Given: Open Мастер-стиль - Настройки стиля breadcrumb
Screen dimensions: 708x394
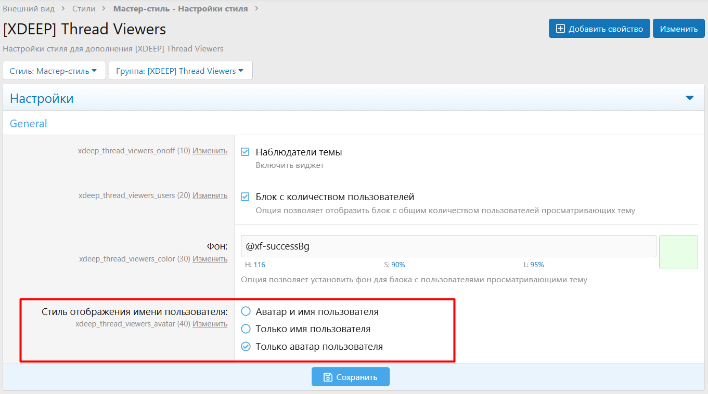Looking at the screenshot, I should 181,8.
